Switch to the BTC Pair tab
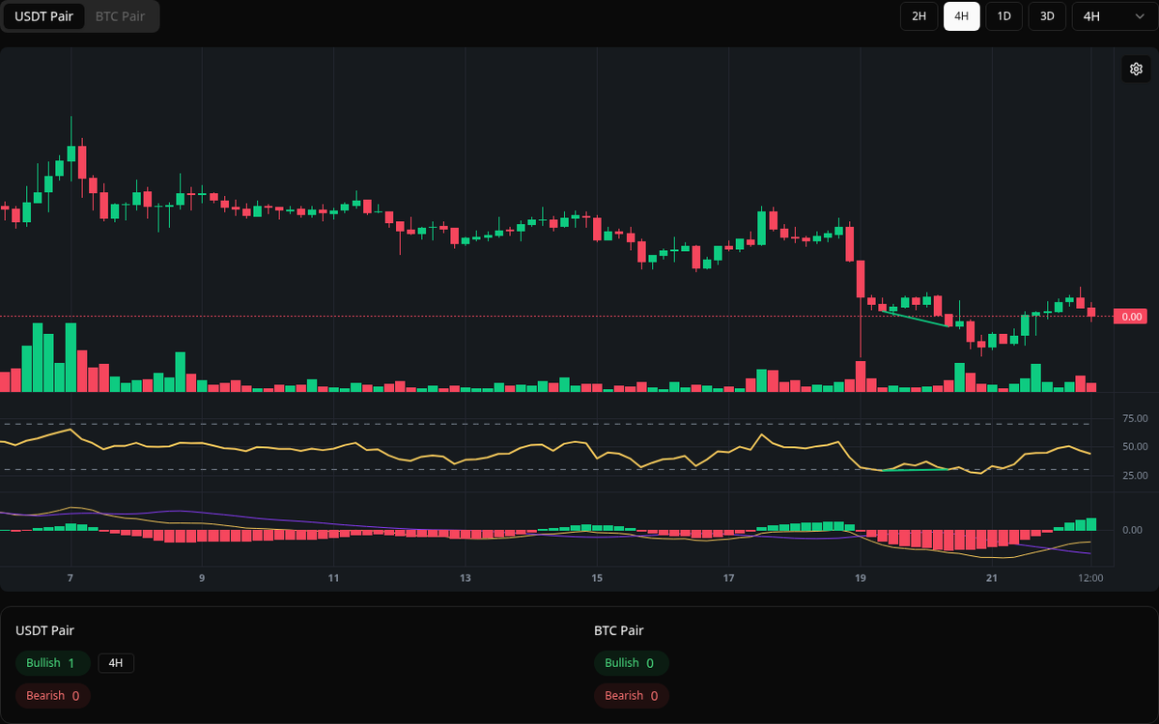The width and height of the screenshot is (1159, 724). click(x=119, y=16)
